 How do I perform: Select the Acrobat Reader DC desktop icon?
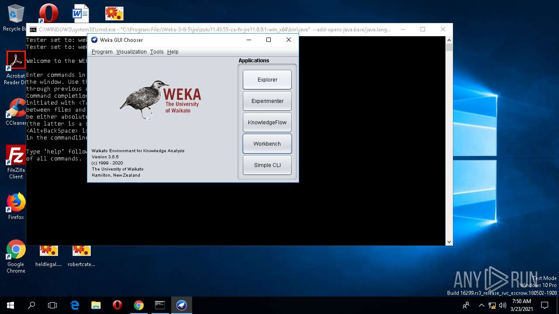(16, 68)
